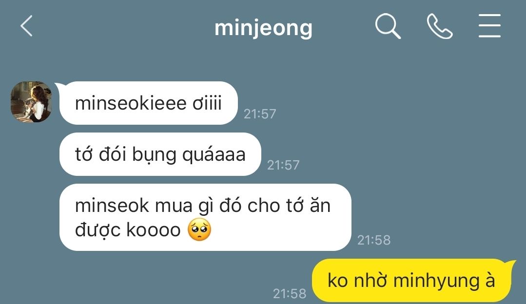Click the 21:57 timestamp beside 'tớ đói bụng quáaaa'
The image size is (526, 304).
click(283, 165)
